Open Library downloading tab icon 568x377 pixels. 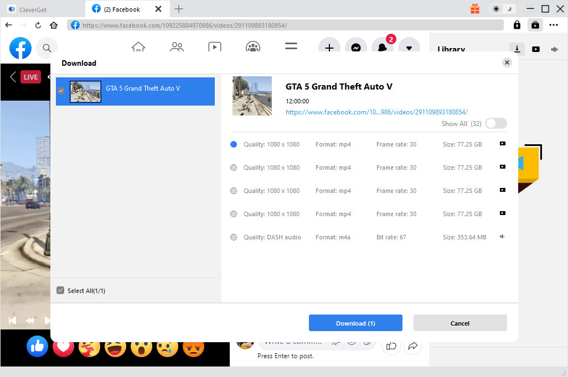pos(517,49)
